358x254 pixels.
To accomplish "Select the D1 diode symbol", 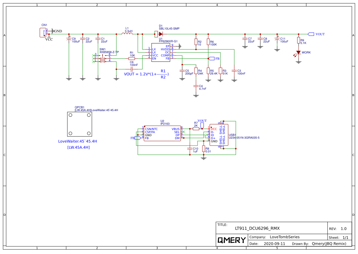I will pyautogui.click(x=160, y=34).
